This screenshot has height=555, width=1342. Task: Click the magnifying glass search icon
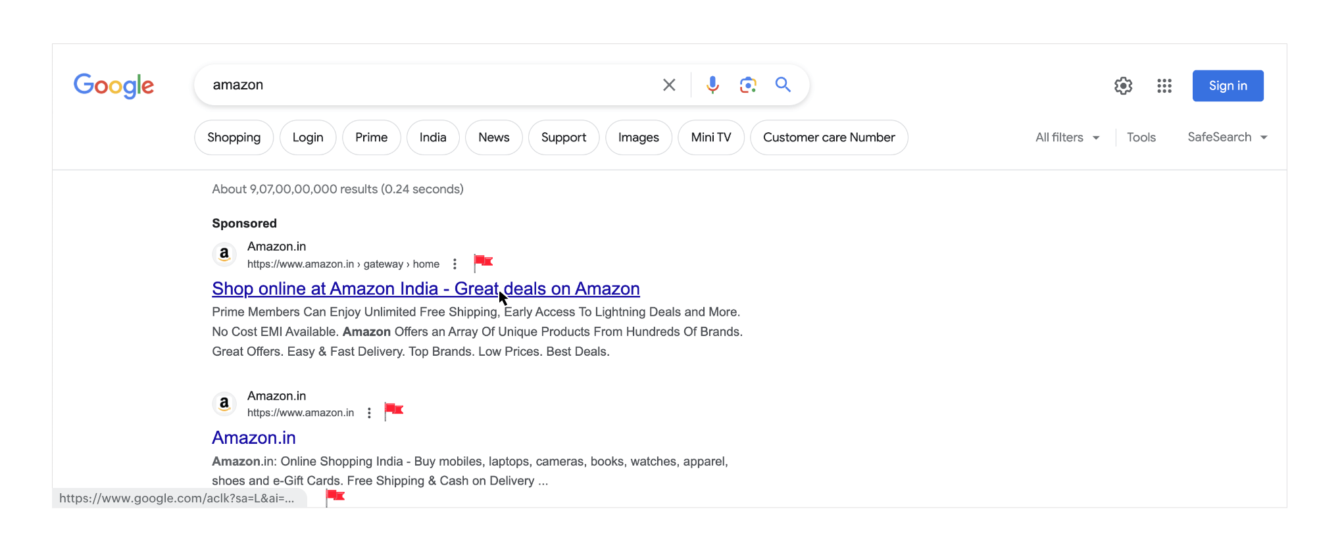point(783,85)
